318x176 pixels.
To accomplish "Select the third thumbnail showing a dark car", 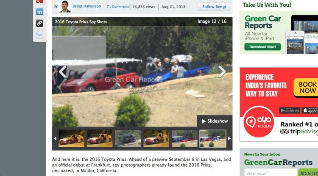I will [128, 139].
